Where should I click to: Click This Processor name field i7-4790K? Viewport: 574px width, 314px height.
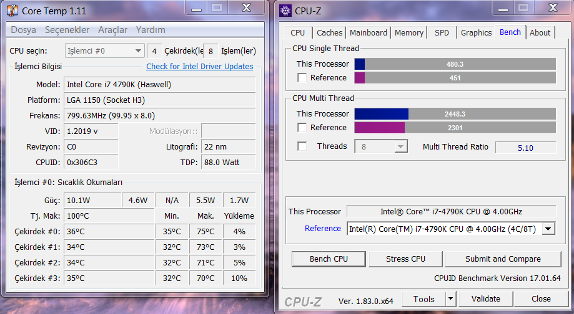click(x=452, y=211)
